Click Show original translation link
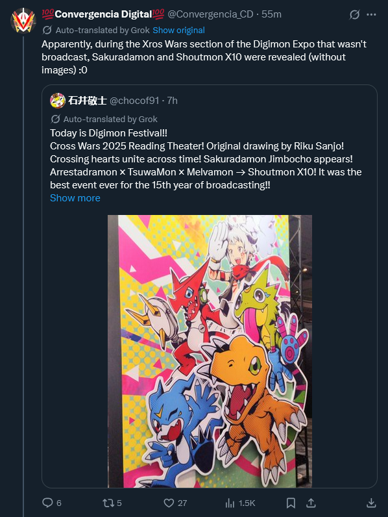 coord(179,31)
